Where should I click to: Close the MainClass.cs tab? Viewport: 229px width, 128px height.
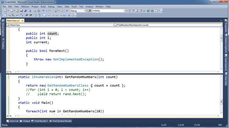[x=23, y=21]
